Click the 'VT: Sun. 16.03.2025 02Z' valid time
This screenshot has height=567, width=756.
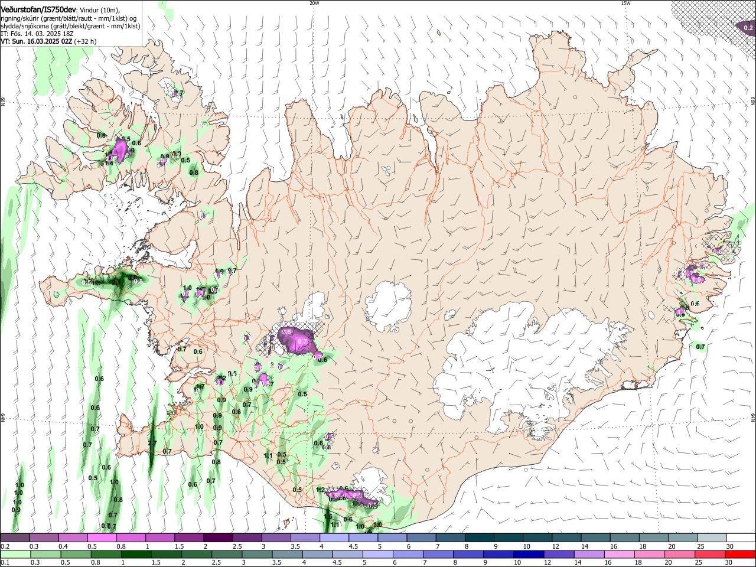pyautogui.click(x=36, y=41)
